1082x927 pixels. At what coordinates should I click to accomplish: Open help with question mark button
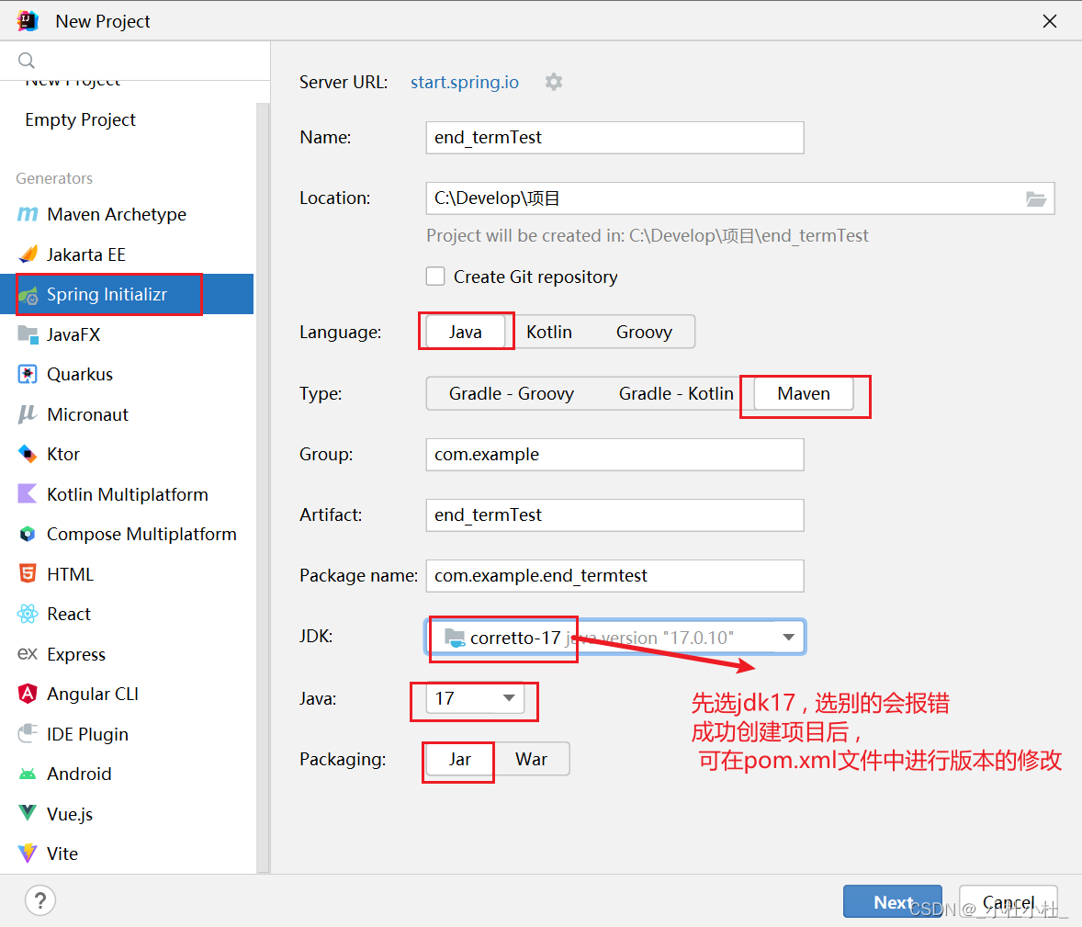click(x=40, y=900)
